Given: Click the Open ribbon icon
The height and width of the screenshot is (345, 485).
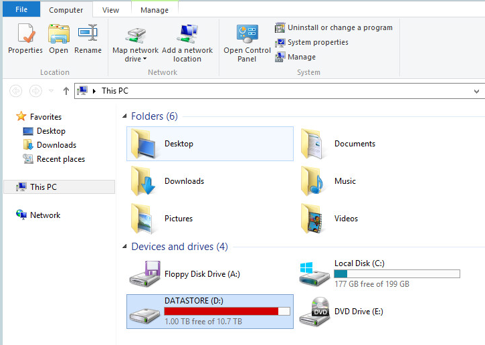Looking at the screenshot, I should pyautogui.click(x=58, y=33).
